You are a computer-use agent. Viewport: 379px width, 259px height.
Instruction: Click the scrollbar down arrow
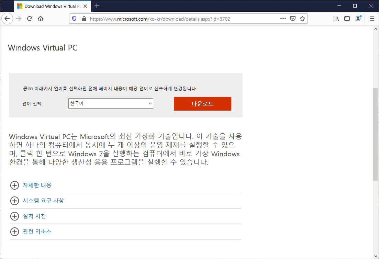pos(376,256)
